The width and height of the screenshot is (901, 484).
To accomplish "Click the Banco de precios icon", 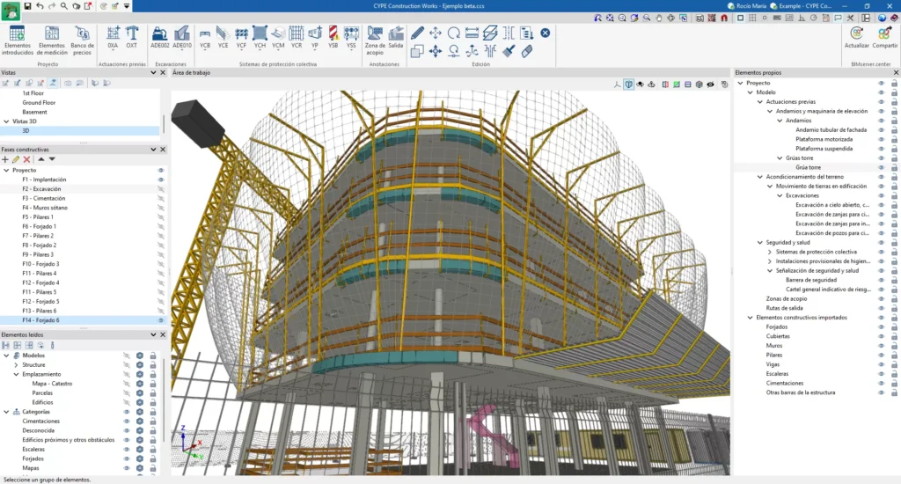I will point(83,40).
